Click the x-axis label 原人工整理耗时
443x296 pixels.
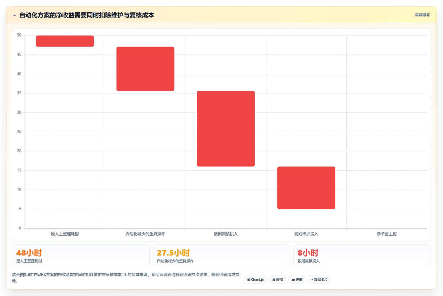click(x=65, y=234)
